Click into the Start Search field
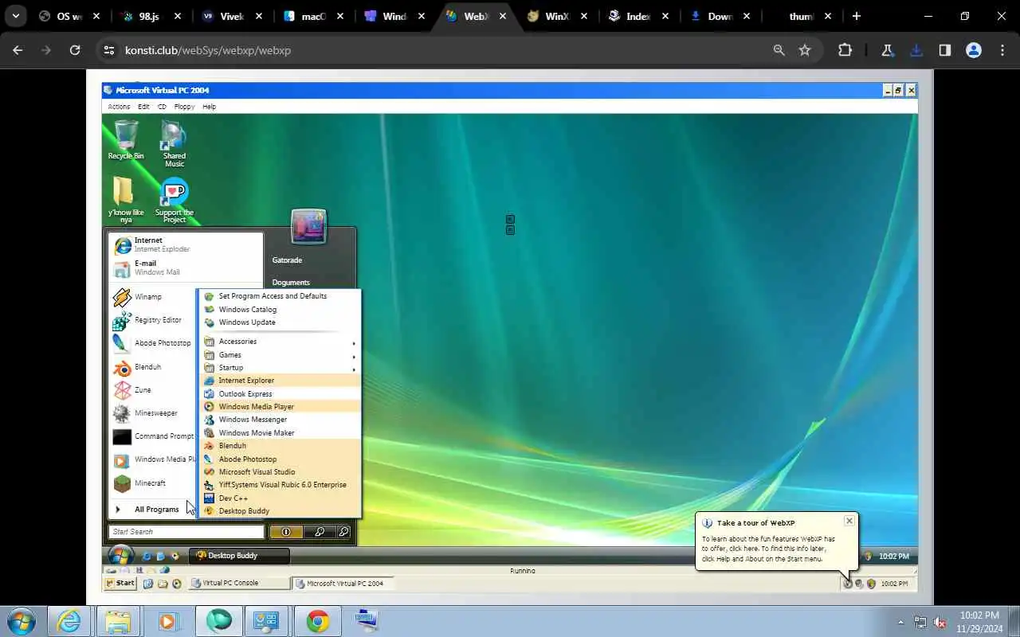1020x637 pixels. 186,532
